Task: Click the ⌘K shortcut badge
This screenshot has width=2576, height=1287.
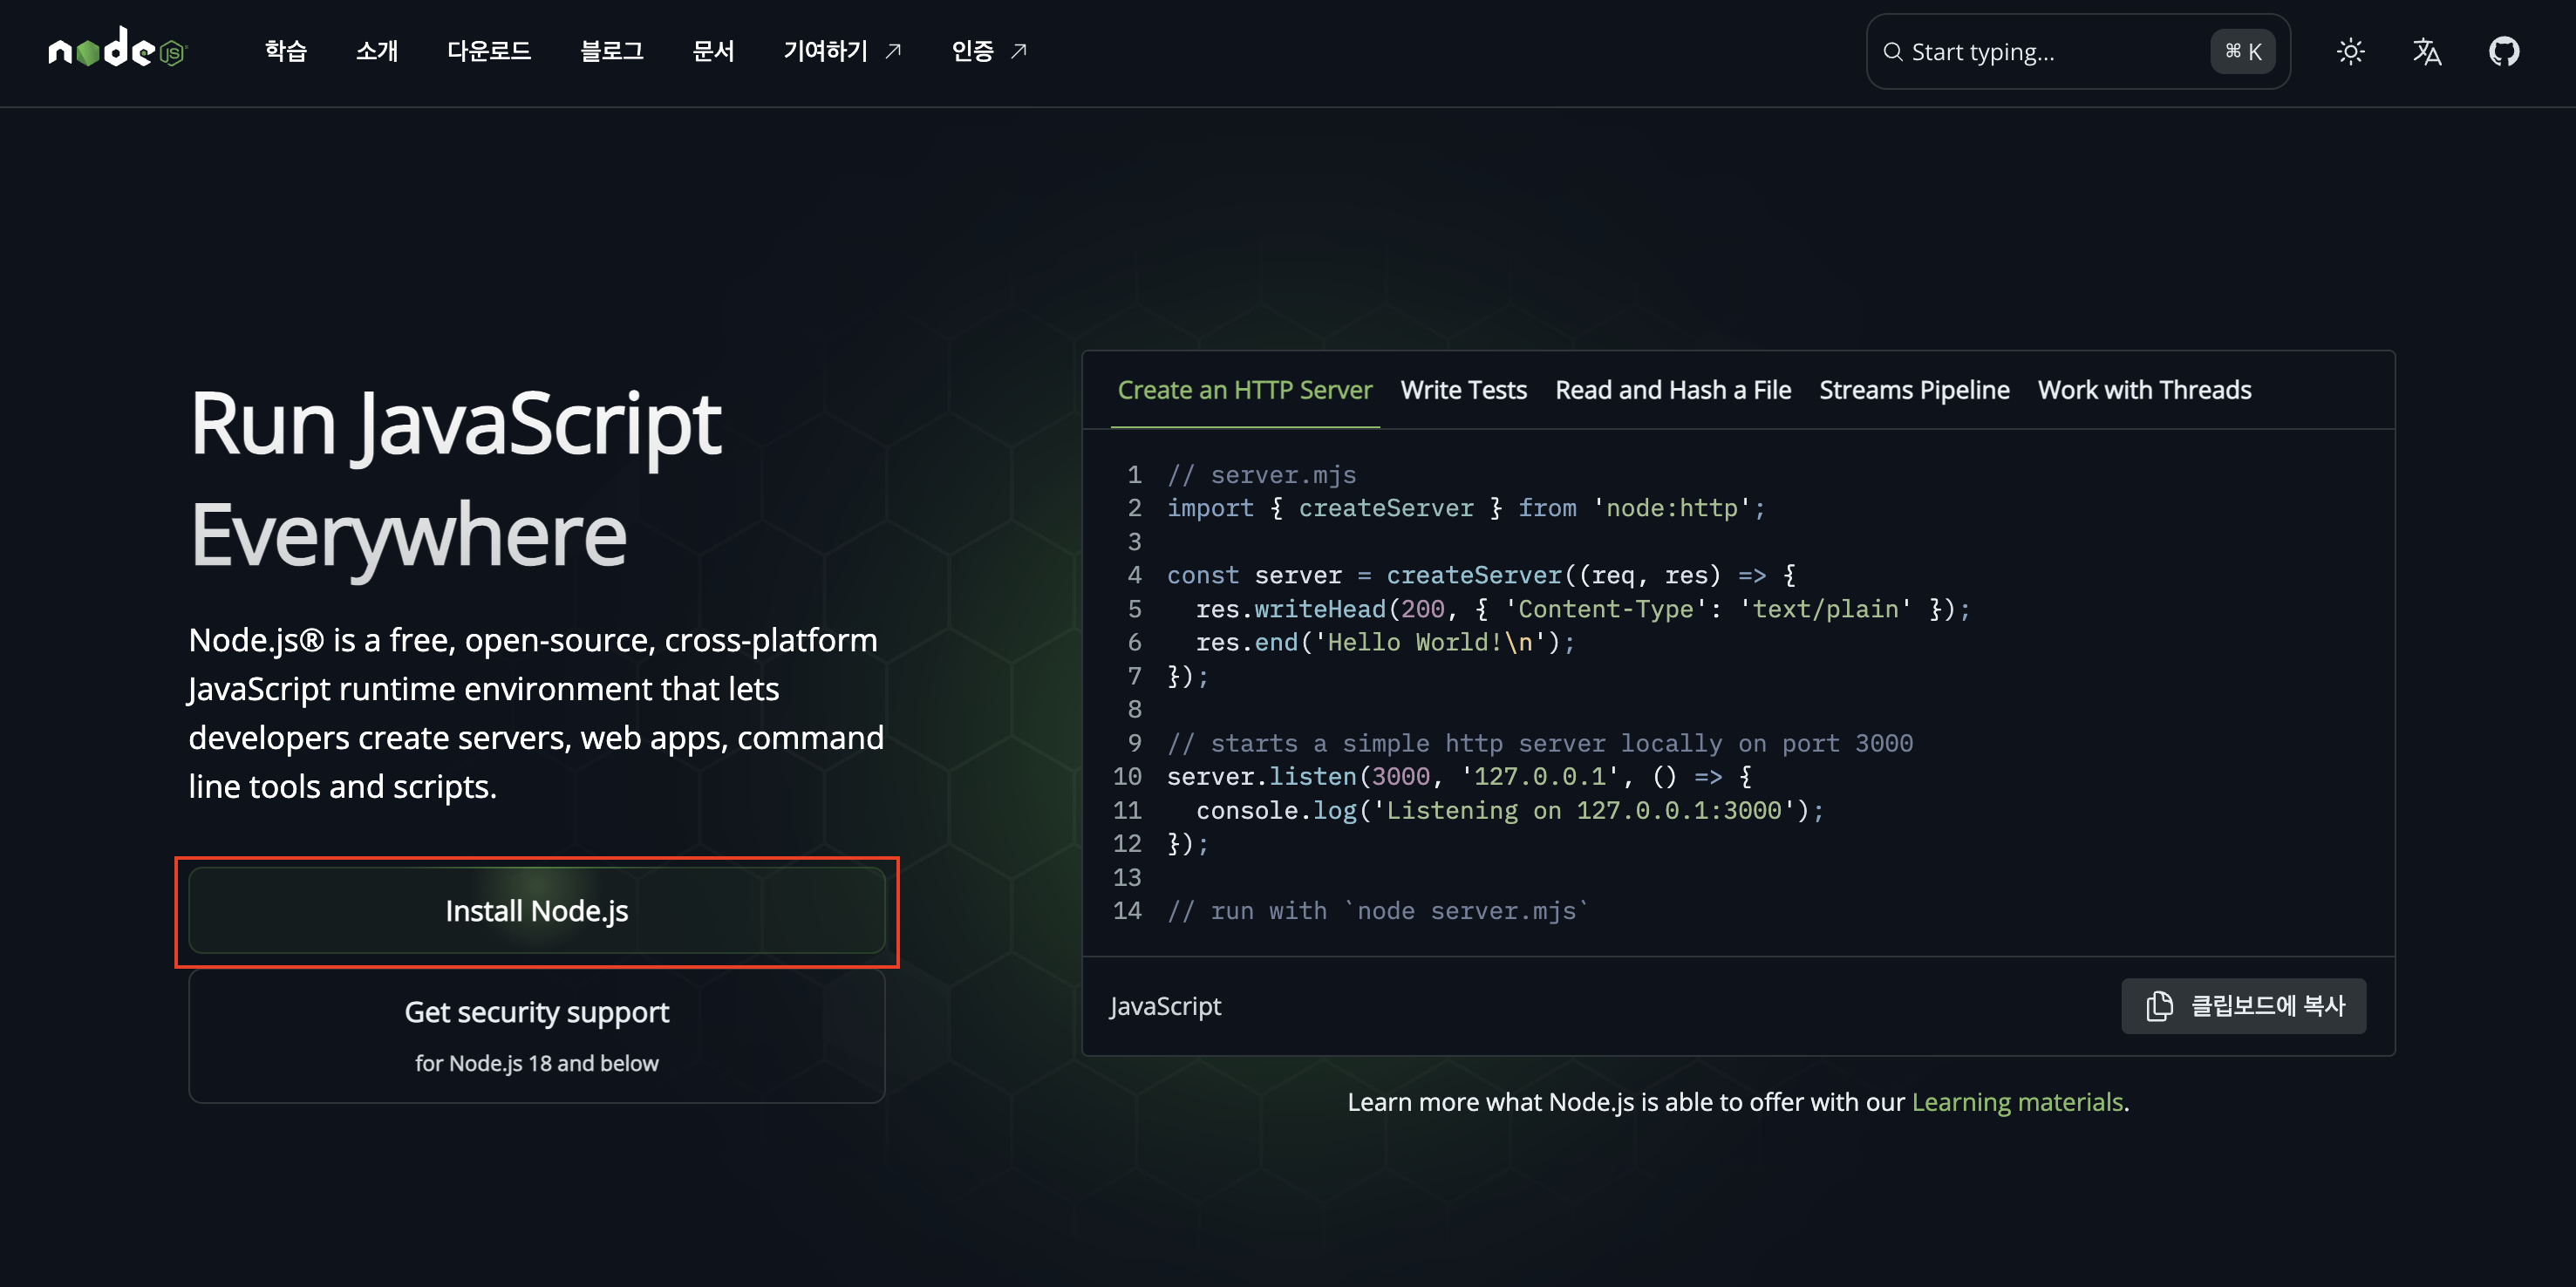Action: 2242,52
